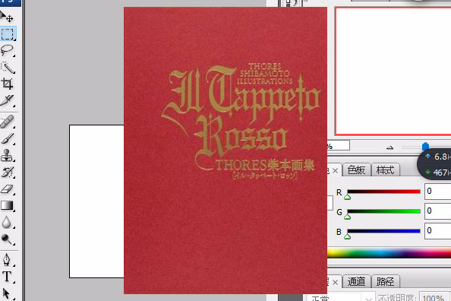Select the Eraser tool

[x=8, y=189]
